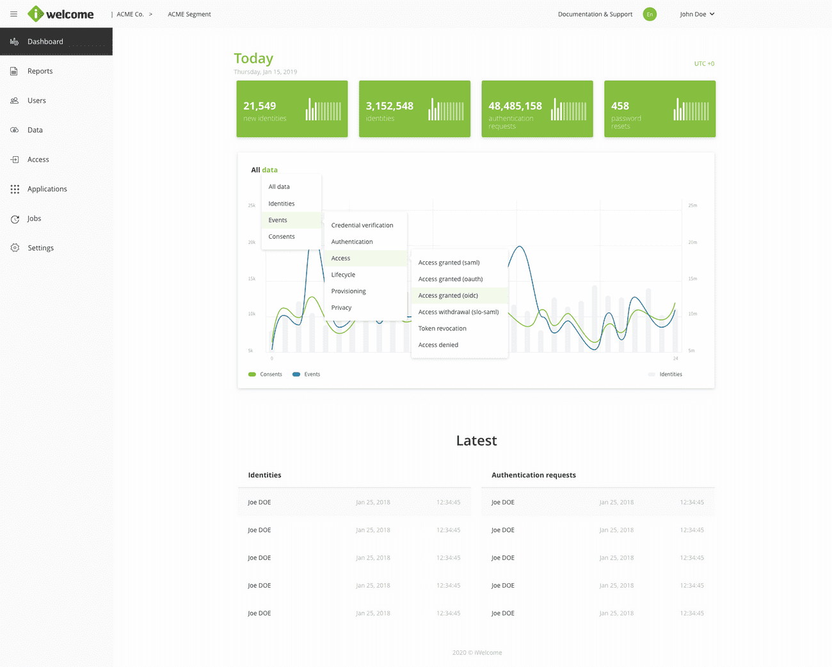The image size is (832, 667).
Task: Open the Applications grid icon
Action: click(15, 189)
